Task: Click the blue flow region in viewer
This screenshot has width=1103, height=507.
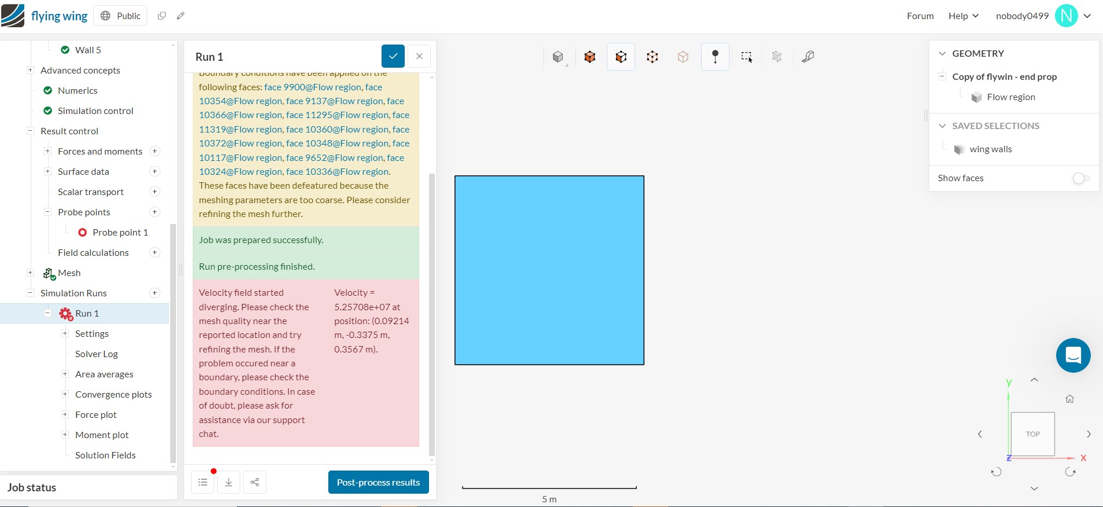Action: click(549, 270)
